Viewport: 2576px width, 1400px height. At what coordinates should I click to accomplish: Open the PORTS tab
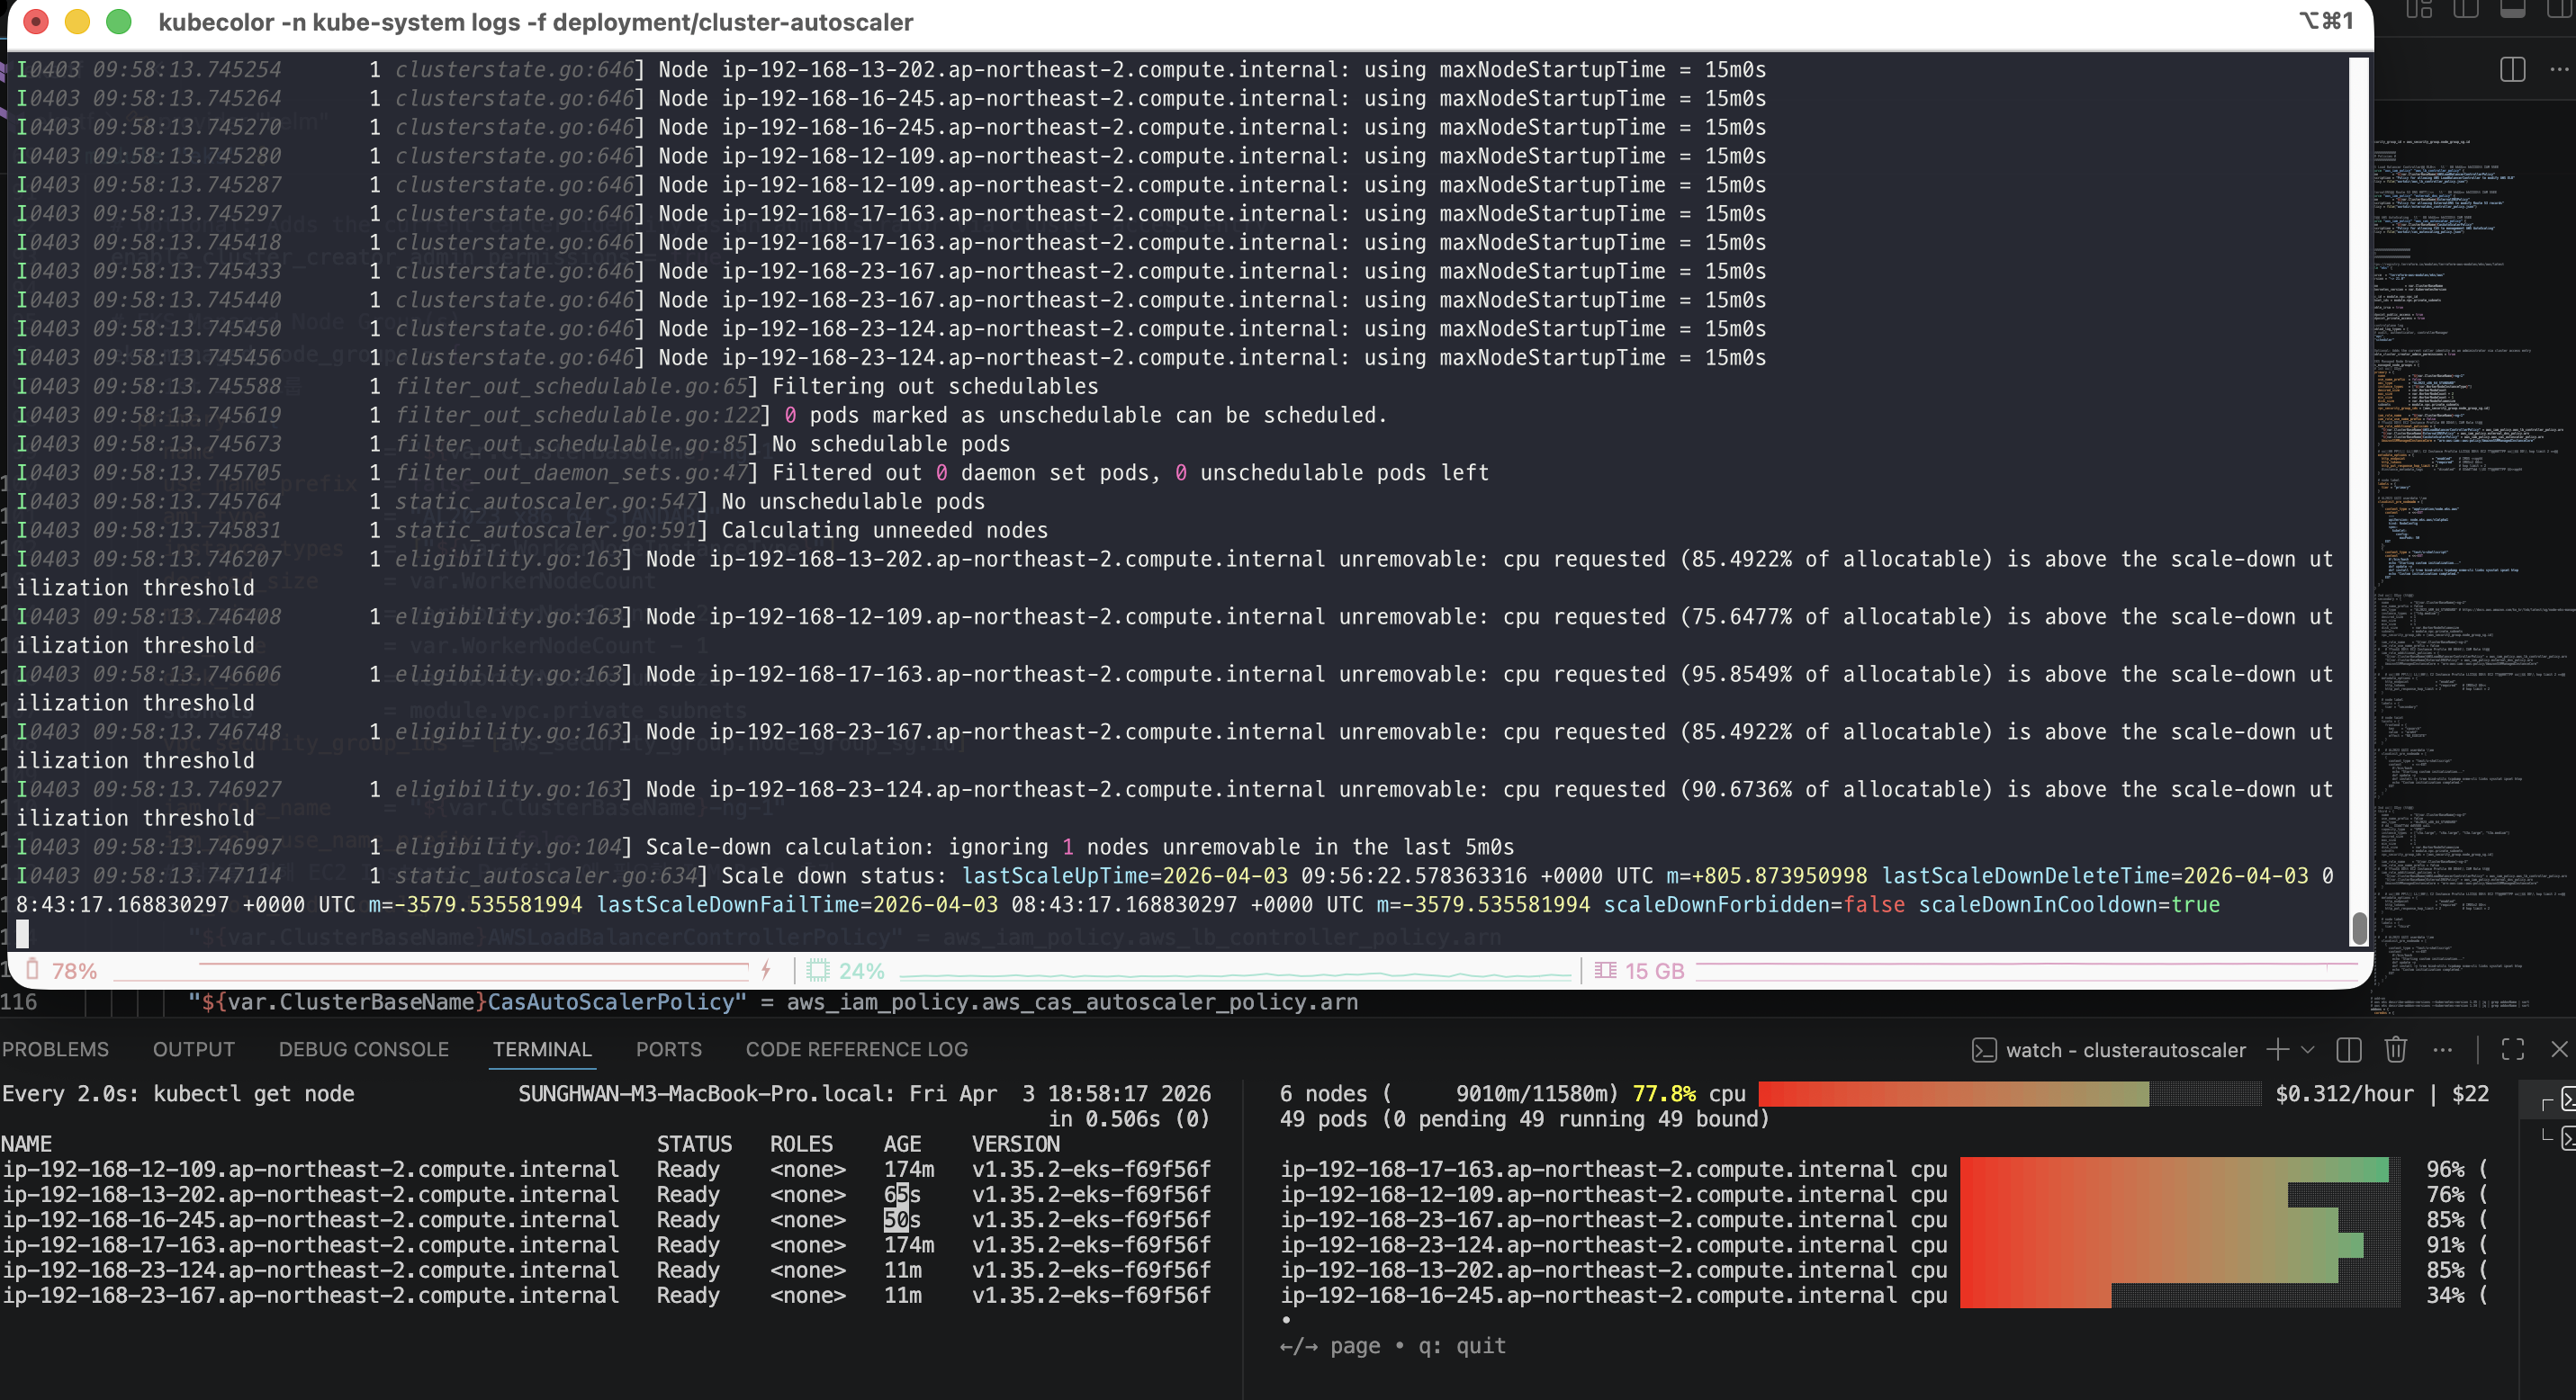click(x=668, y=1049)
